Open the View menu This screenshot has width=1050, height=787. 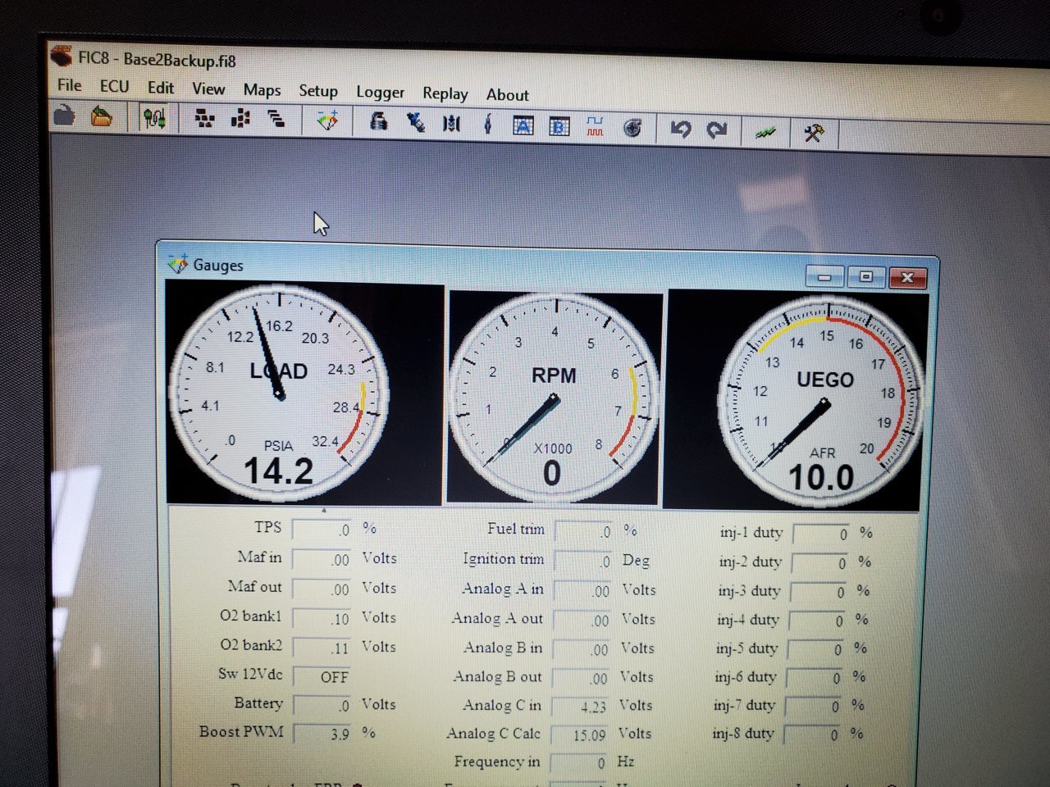point(208,89)
